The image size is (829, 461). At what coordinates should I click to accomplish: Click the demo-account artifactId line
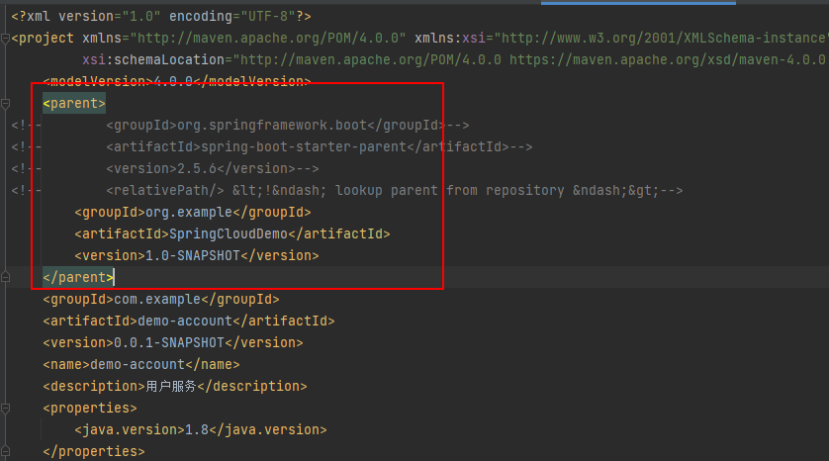[x=189, y=321]
